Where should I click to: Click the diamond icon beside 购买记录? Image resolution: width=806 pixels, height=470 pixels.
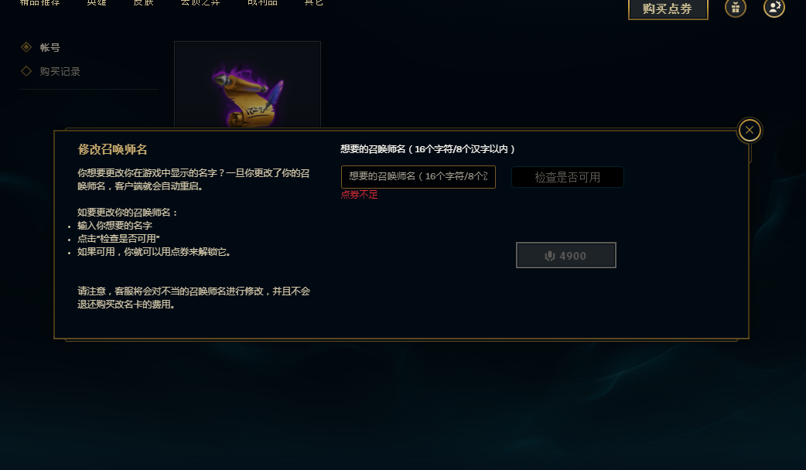point(26,71)
